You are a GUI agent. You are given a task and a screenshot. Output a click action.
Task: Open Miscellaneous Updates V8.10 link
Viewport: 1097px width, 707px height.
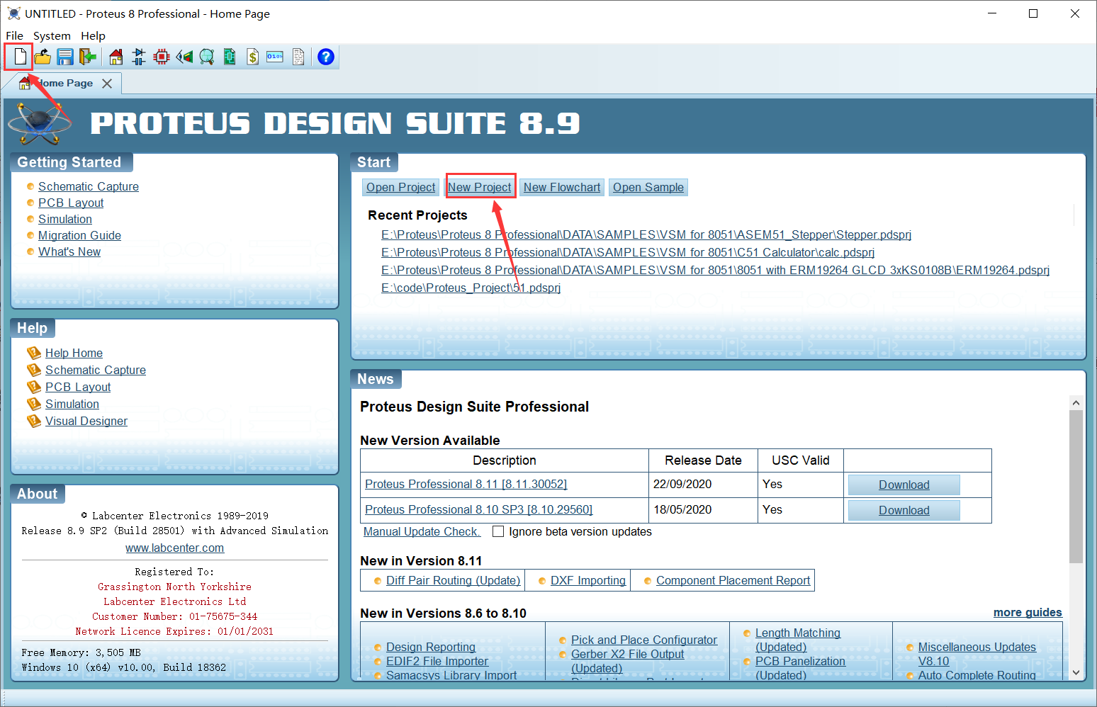pos(977,654)
